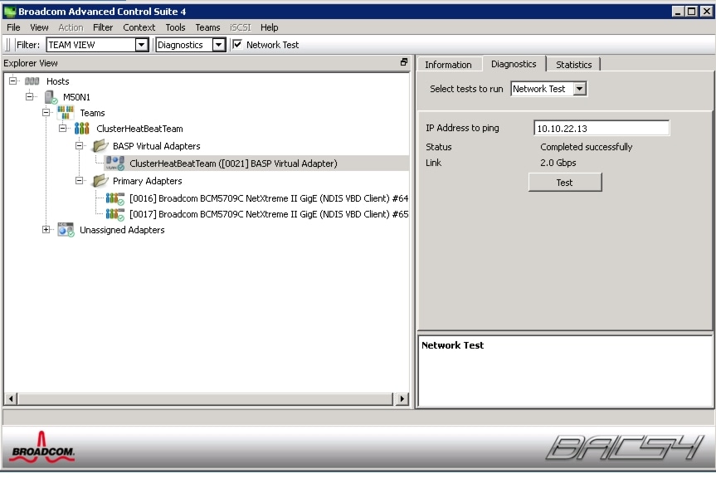
Task: Open the Diagnostics toolbar dropdown
Action: [x=219, y=45]
